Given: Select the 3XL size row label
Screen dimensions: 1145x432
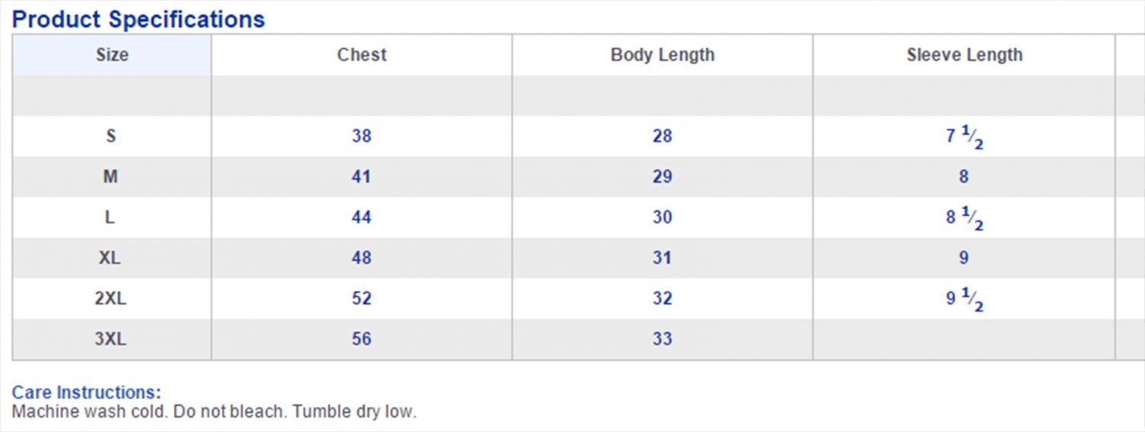Looking at the screenshot, I should tap(111, 338).
